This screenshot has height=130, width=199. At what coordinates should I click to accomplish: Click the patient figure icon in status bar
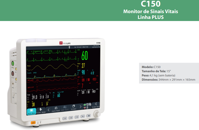[69, 47]
